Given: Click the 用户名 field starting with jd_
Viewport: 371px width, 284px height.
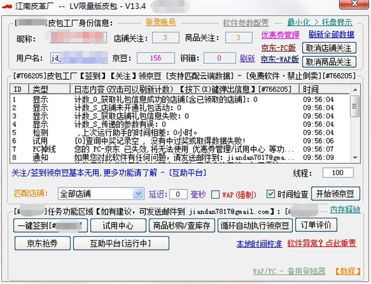Looking at the screenshot, I should (79, 58).
